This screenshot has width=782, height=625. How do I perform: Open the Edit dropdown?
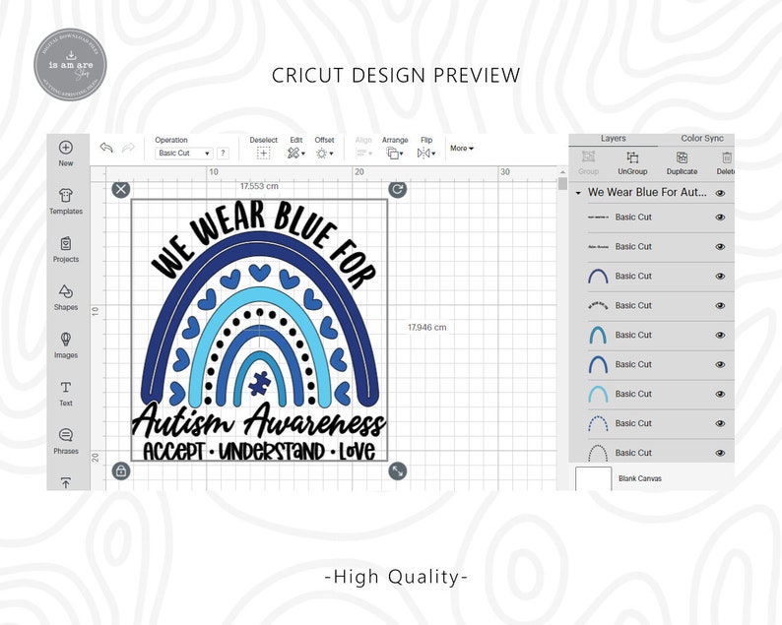click(x=296, y=153)
